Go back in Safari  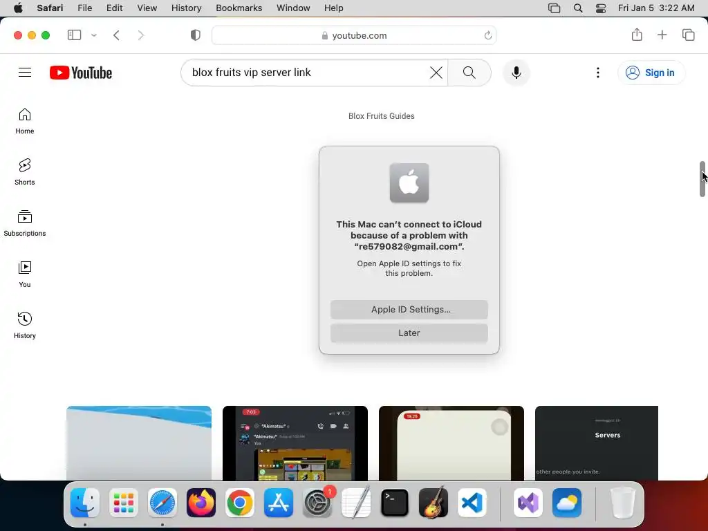tap(116, 35)
